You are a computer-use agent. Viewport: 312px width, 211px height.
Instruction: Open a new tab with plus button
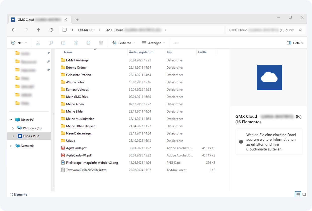(77, 20)
